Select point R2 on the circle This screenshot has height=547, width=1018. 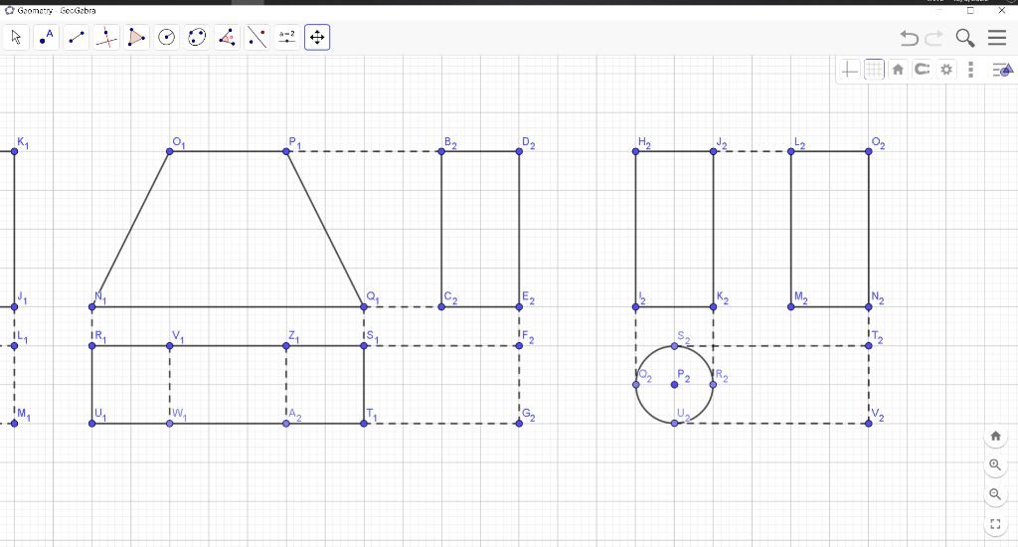tap(713, 385)
